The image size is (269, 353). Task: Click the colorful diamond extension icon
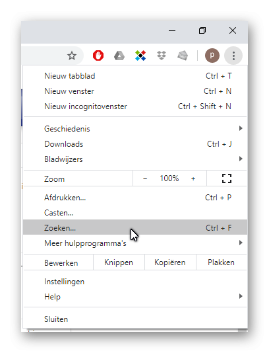click(x=140, y=56)
